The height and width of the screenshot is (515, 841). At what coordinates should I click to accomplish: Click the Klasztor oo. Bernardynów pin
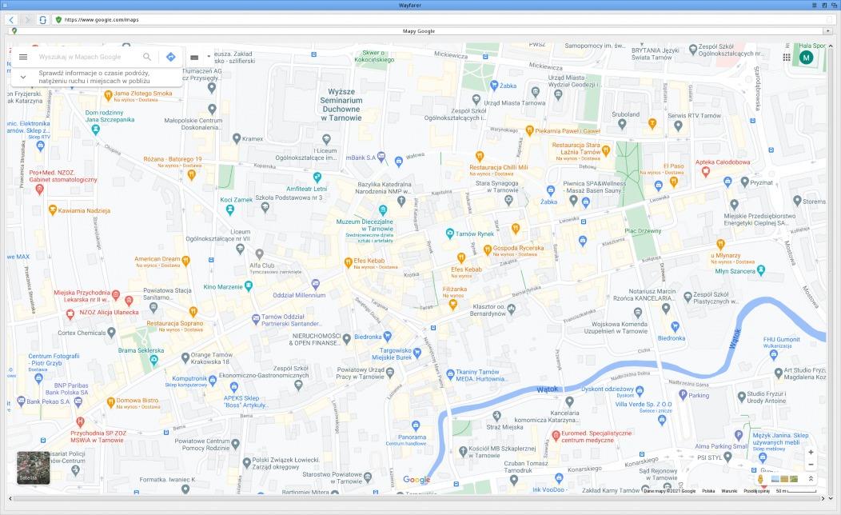511,309
